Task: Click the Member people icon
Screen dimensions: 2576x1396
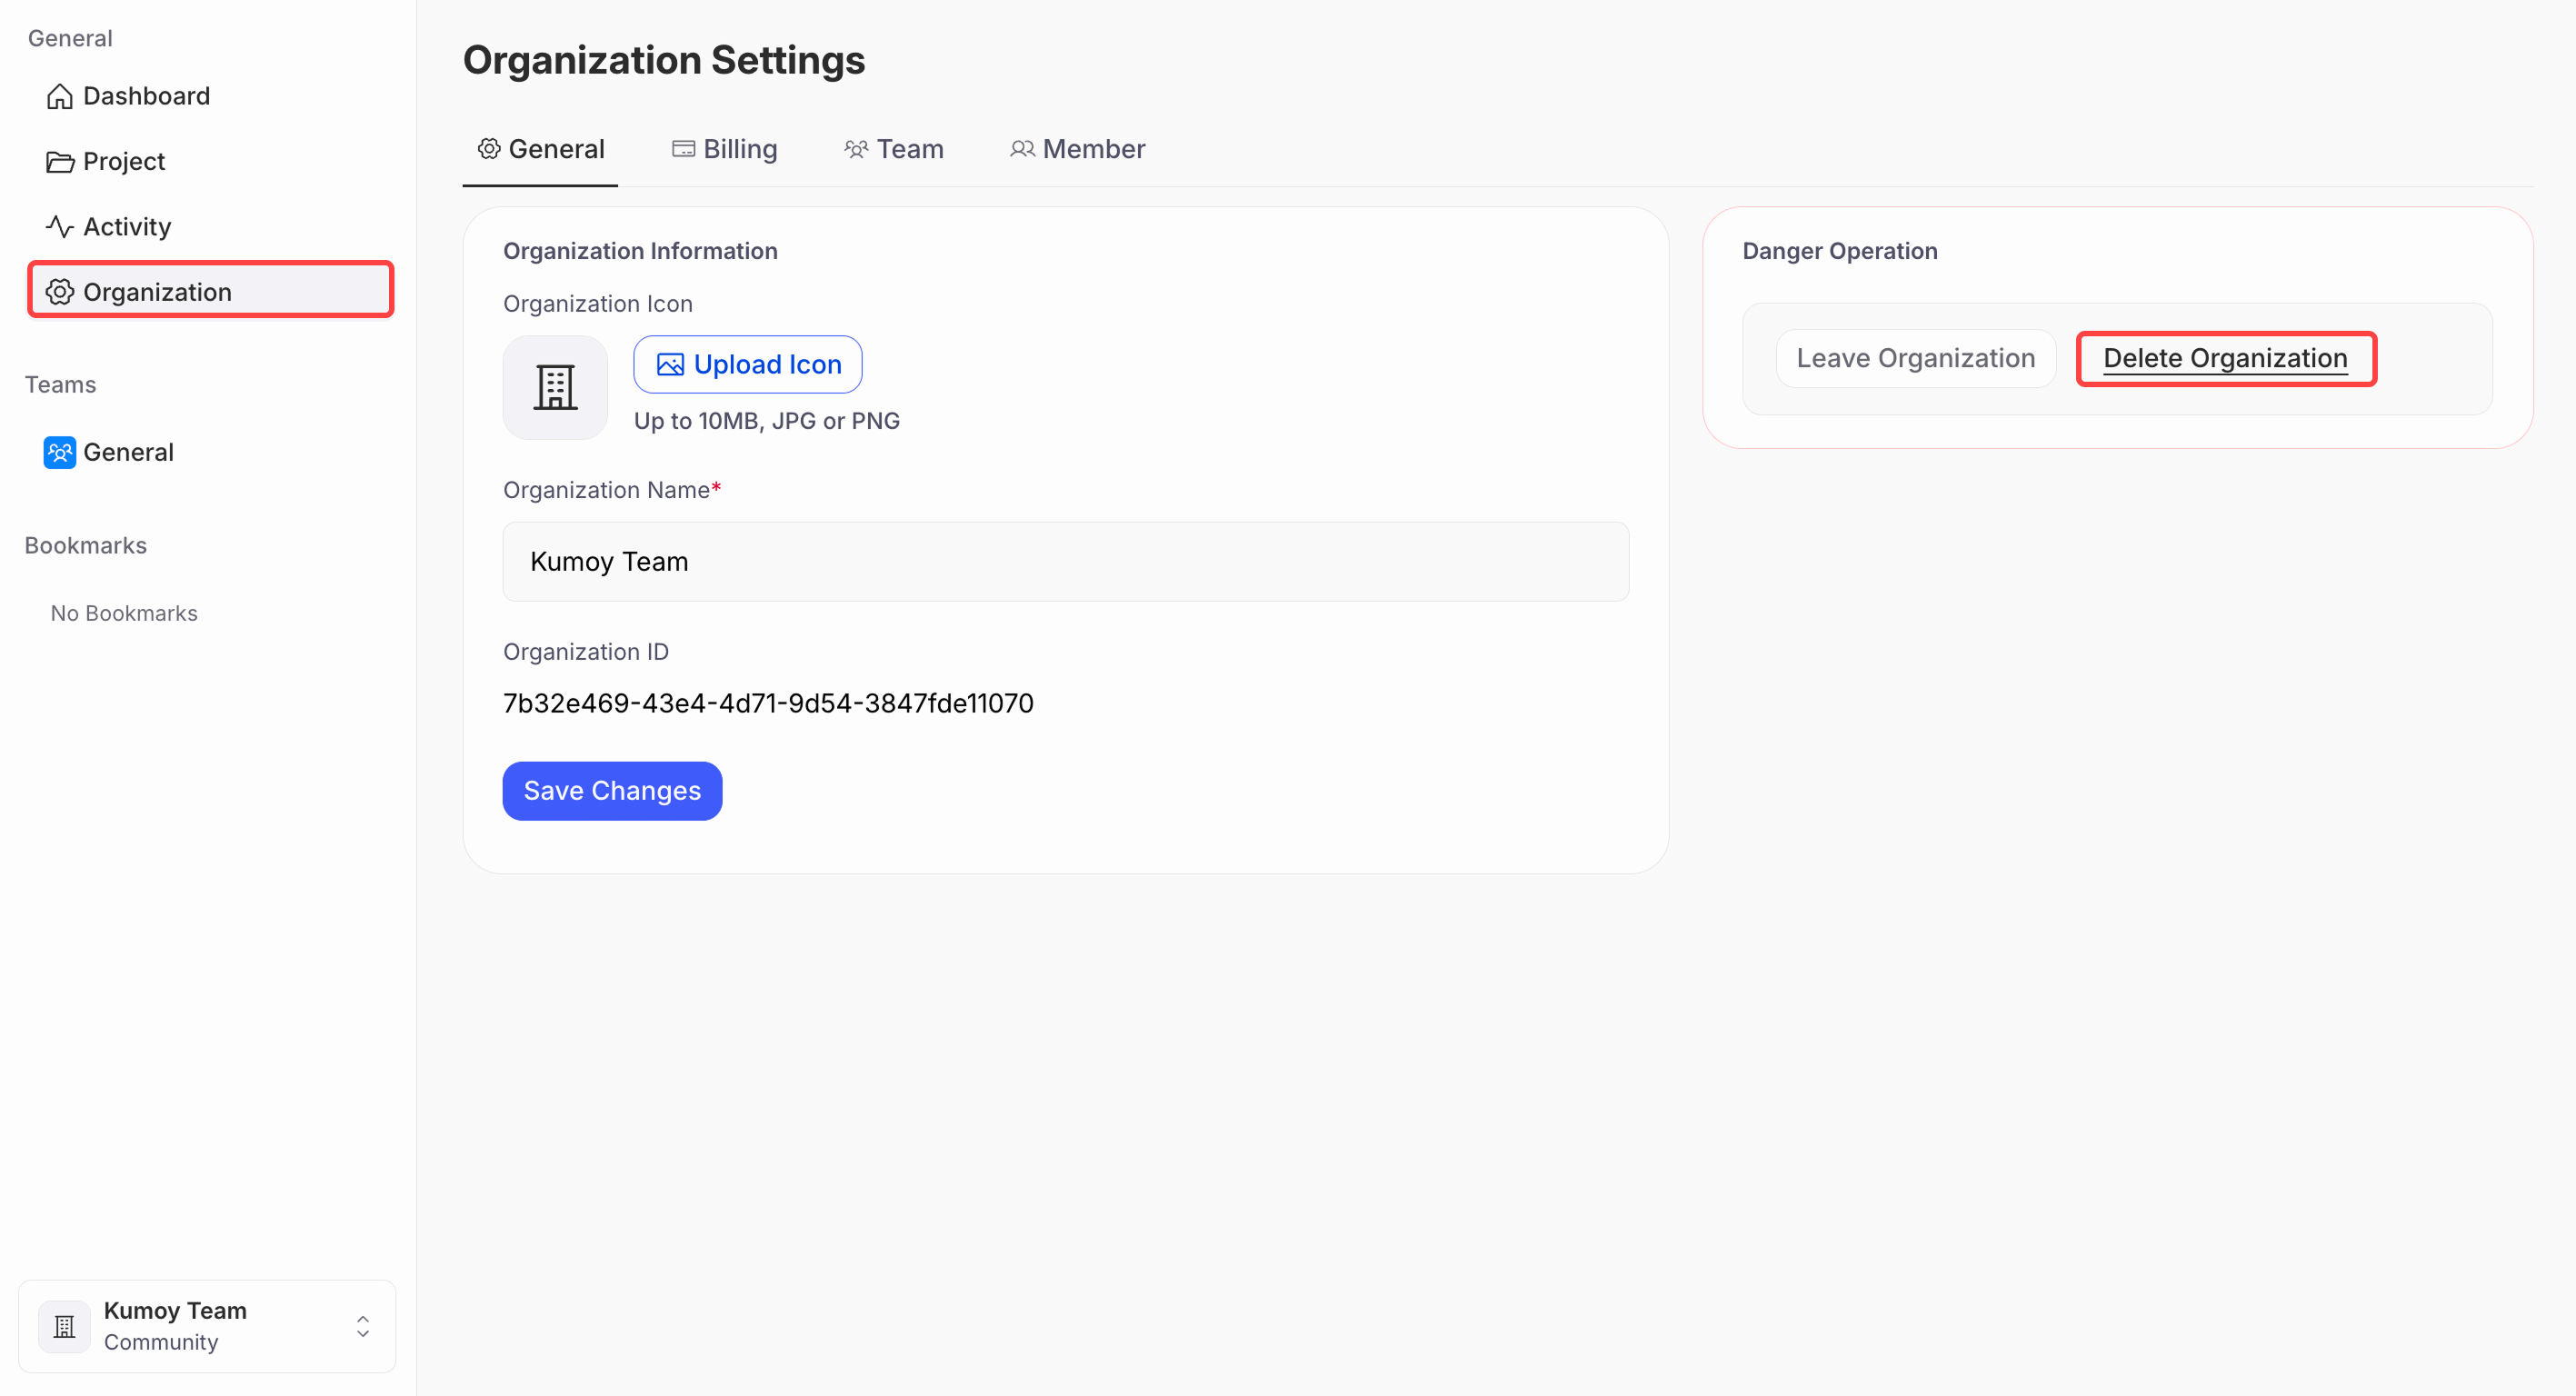Action: click(1021, 149)
